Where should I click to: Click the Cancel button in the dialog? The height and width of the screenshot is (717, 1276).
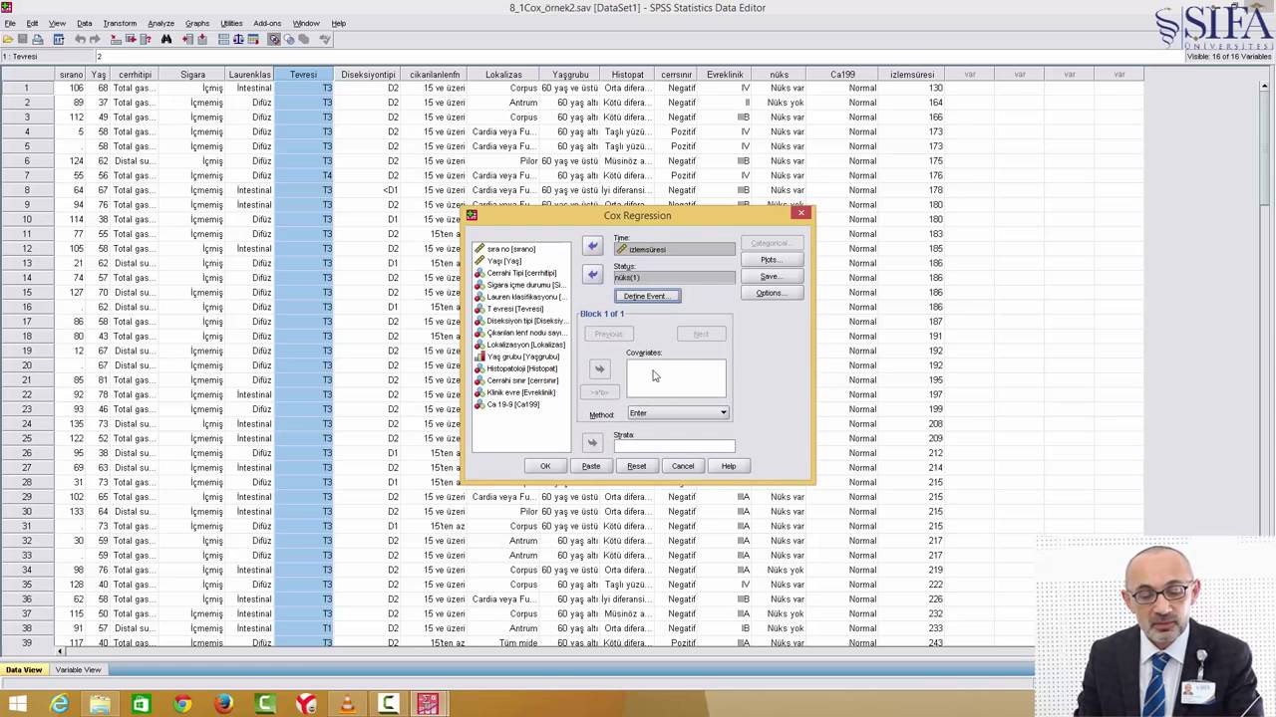pos(683,466)
